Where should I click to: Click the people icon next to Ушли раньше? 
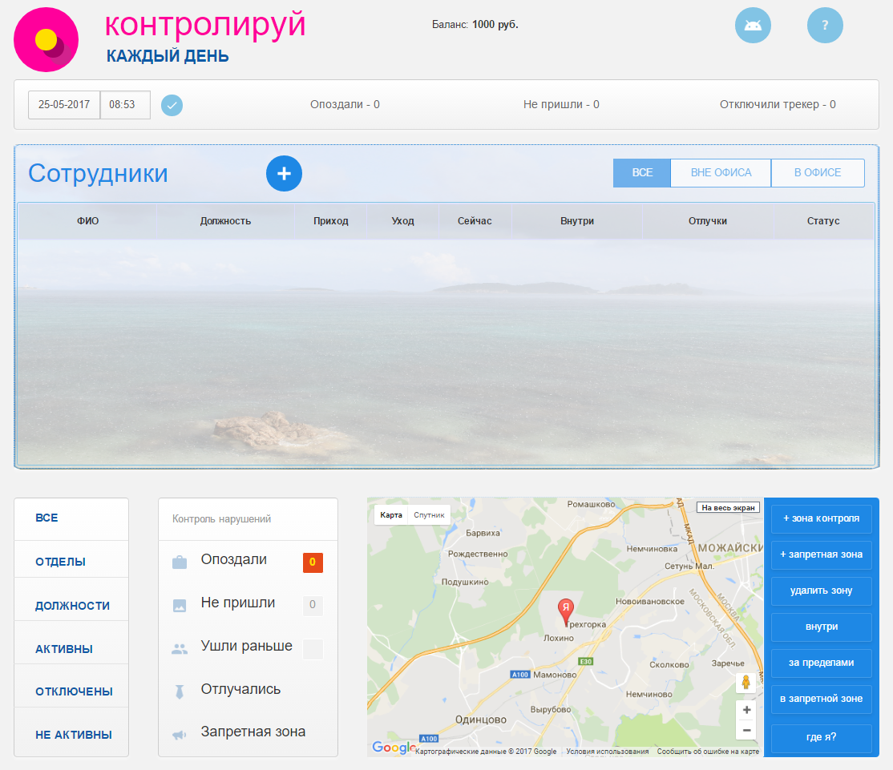(180, 649)
